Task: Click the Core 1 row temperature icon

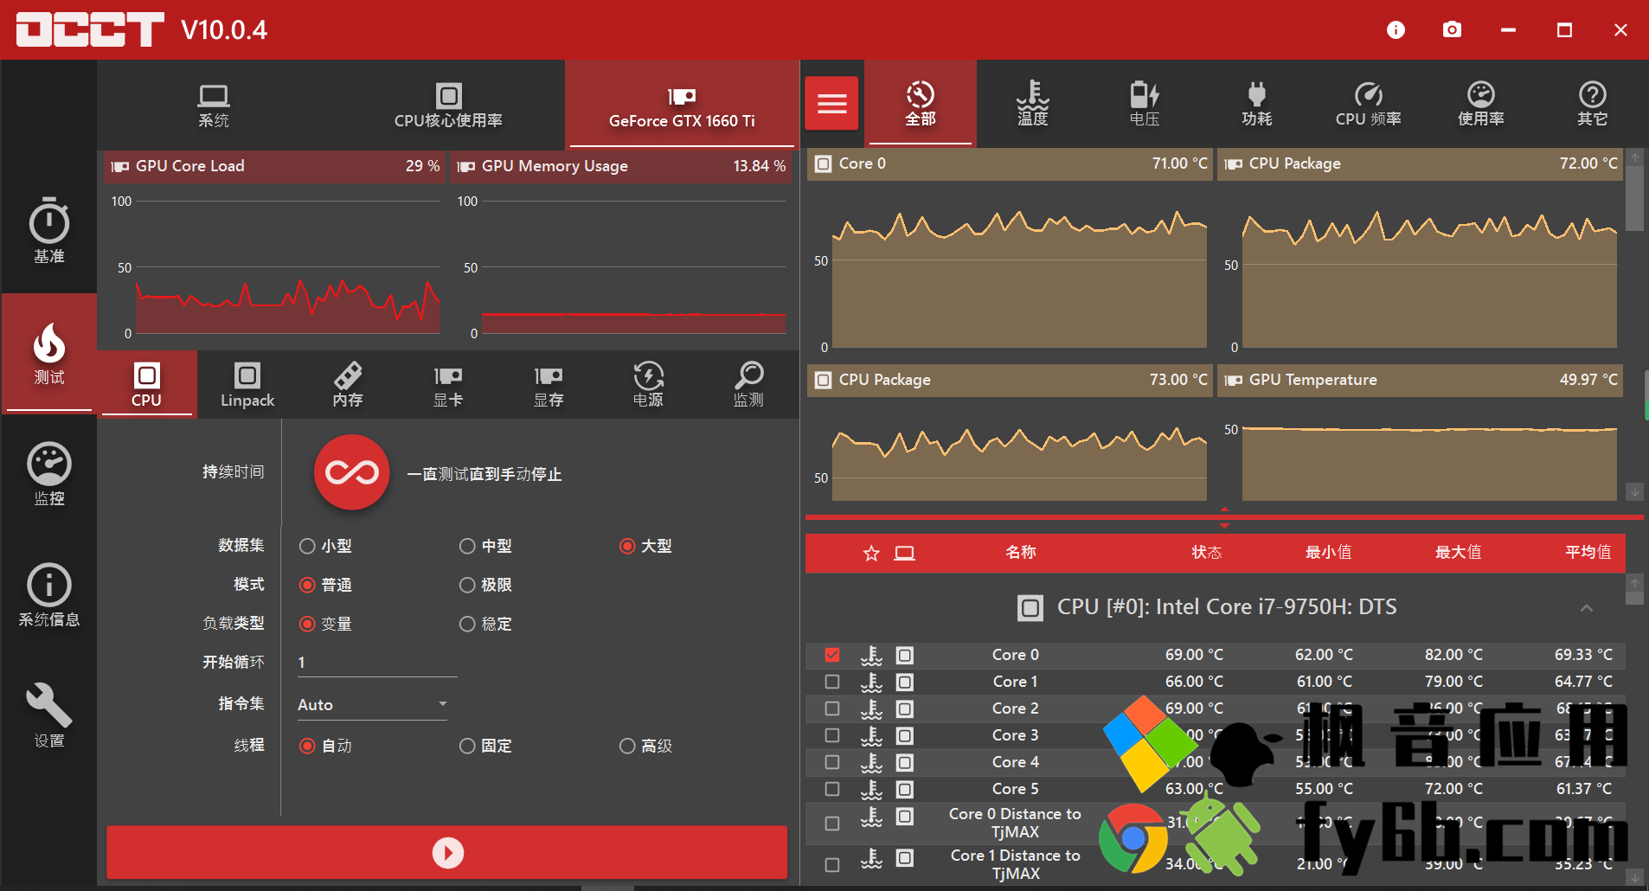Action: coord(871,682)
